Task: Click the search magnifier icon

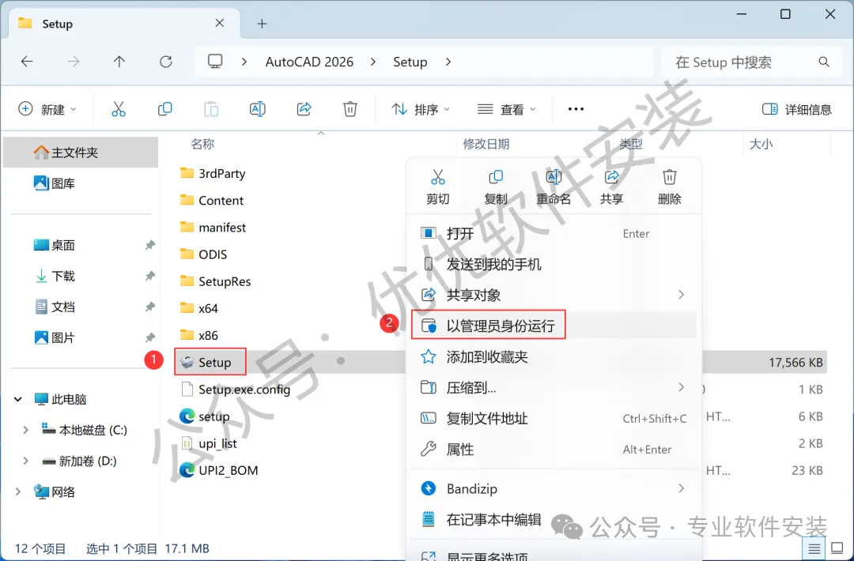Action: (x=824, y=62)
